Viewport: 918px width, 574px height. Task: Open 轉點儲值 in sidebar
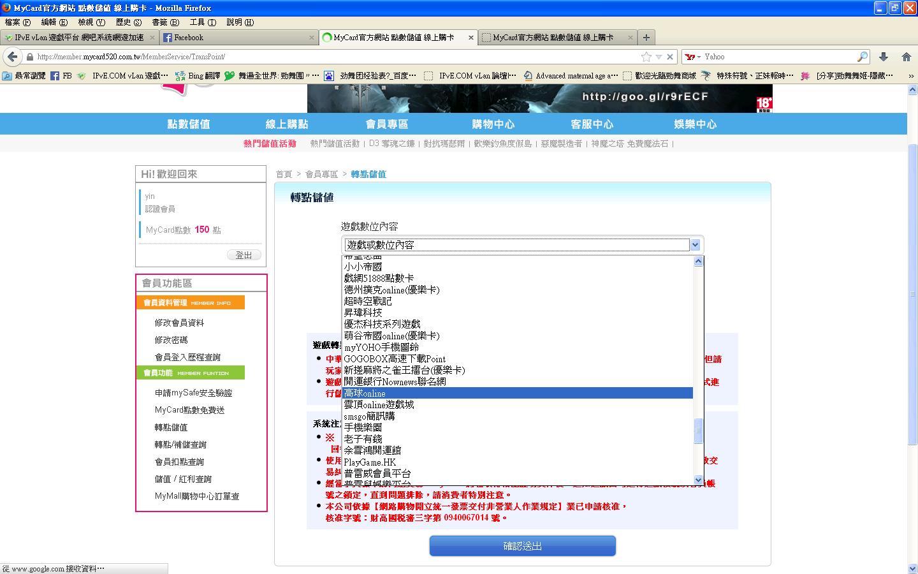click(x=171, y=427)
